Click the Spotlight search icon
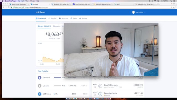Image resolution: width=177 pixels, height=100 pixels. coord(171,1)
